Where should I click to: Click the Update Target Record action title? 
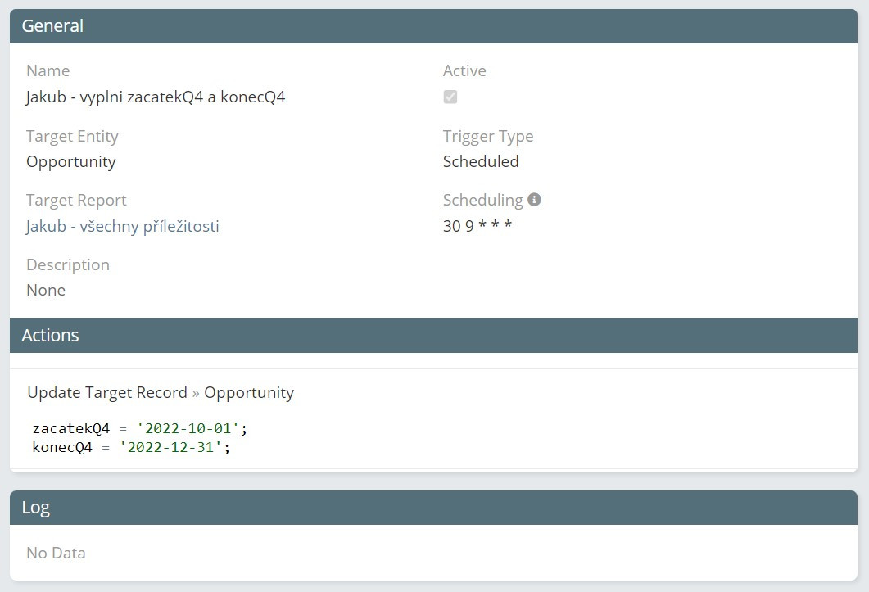tap(107, 393)
